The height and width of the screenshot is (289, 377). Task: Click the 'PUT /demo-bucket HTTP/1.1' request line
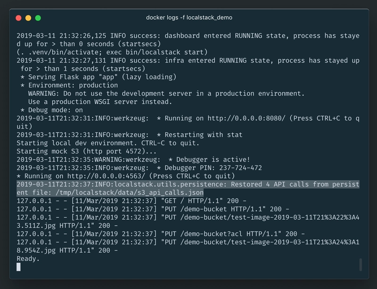[153, 209]
